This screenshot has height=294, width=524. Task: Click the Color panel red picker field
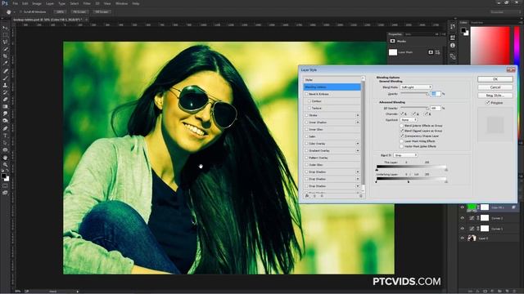click(490, 46)
